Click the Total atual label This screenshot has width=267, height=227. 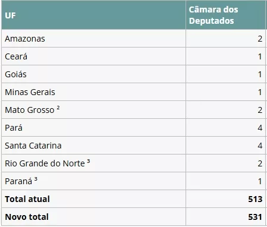pyautogui.click(x=27, y=199)
